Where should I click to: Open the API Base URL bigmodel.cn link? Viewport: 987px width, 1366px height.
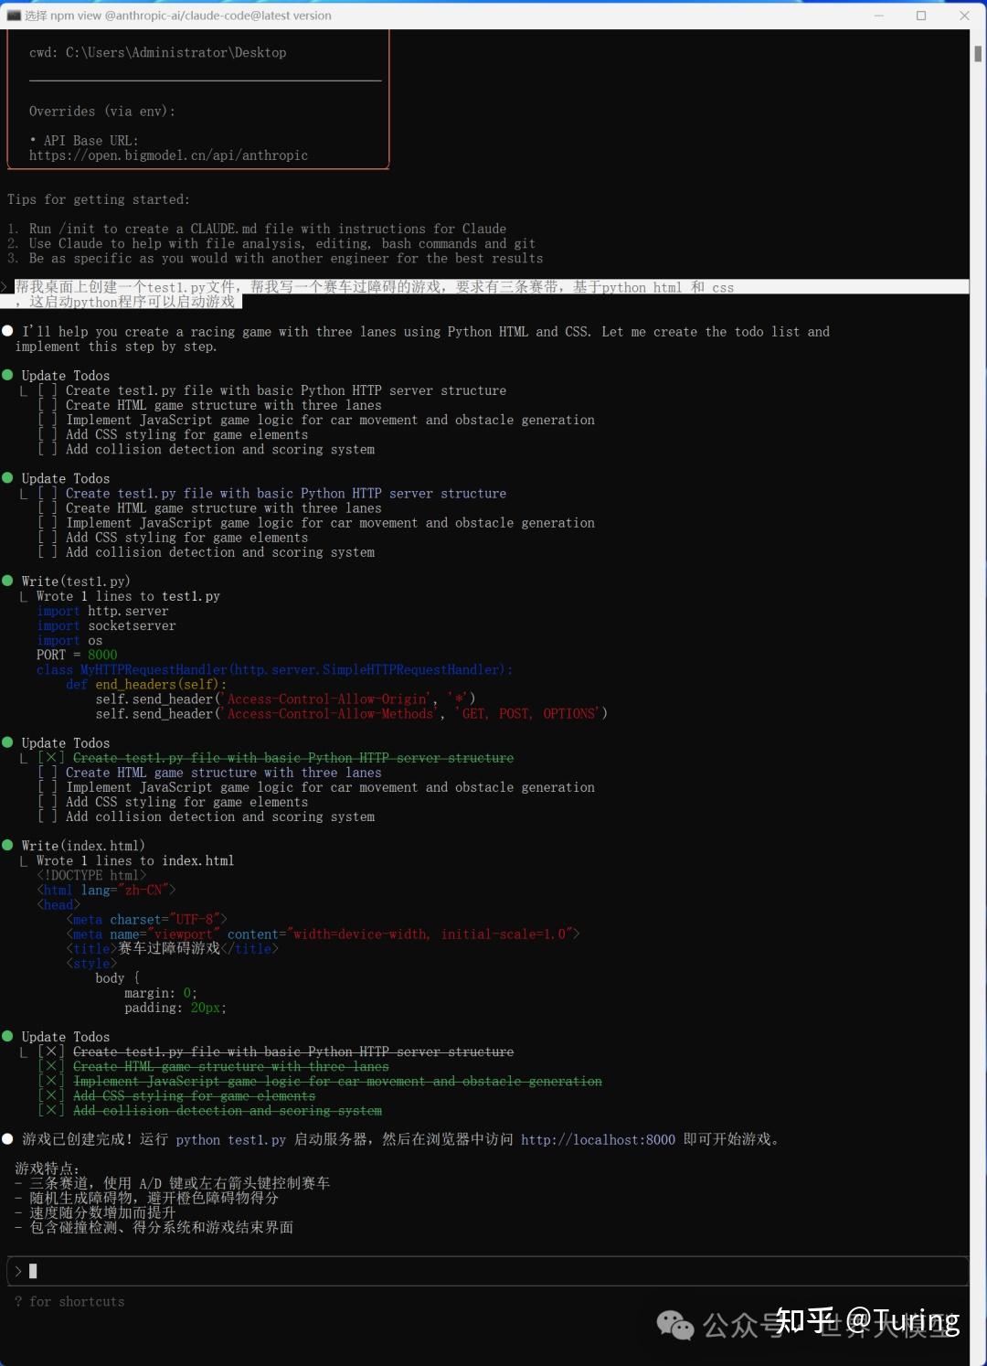(169, 155)
